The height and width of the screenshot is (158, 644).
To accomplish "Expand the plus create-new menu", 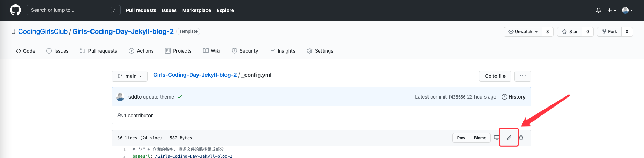I will click(x=612, y=10).
